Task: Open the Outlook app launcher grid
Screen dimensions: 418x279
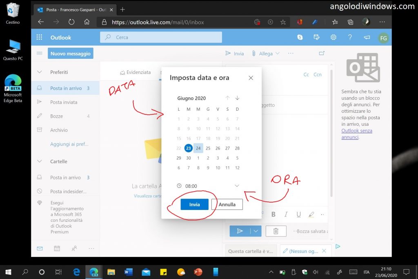Action: coord(39,37)
